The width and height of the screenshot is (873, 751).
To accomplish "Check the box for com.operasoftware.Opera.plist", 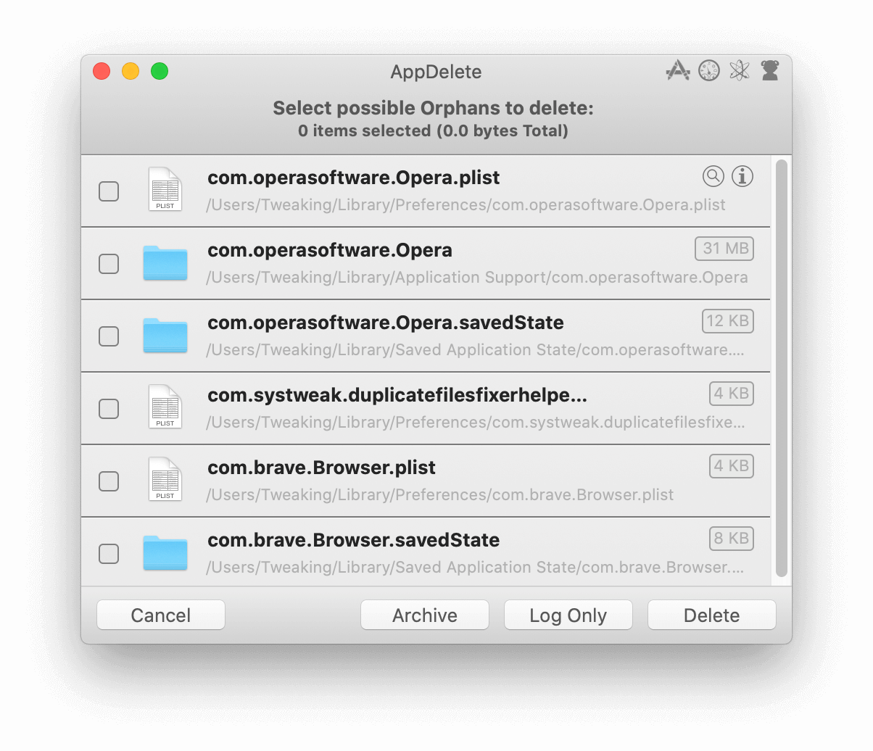I will tap(109, 191).
